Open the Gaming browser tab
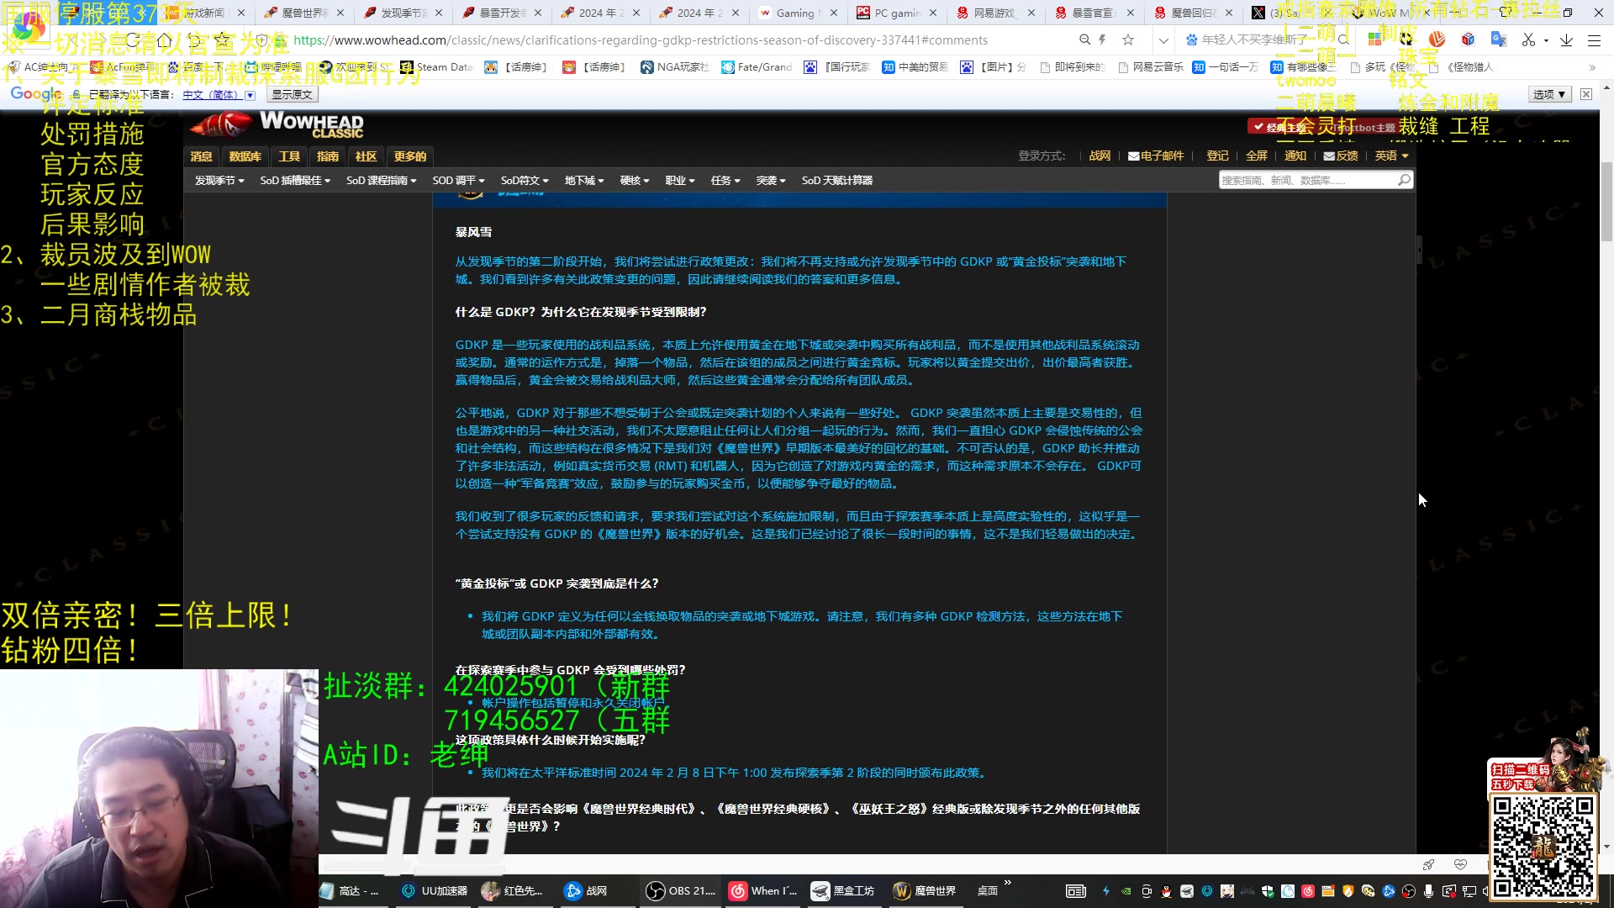The width and height of the screenshot is (1614, 908). click(798, 13)
